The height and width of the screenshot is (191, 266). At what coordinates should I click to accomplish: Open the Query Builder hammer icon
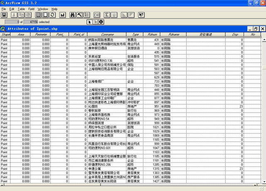point(79,15)
